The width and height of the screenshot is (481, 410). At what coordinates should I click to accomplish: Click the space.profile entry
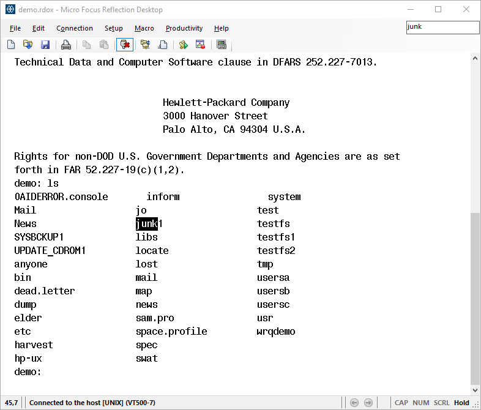click(x=171, y=332)
